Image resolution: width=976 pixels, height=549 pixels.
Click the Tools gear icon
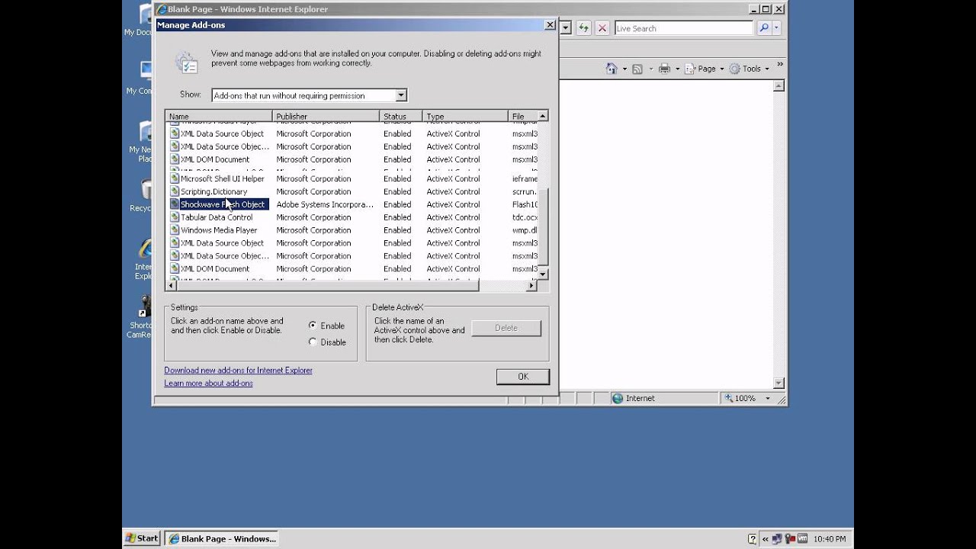(x=735, y=69)
